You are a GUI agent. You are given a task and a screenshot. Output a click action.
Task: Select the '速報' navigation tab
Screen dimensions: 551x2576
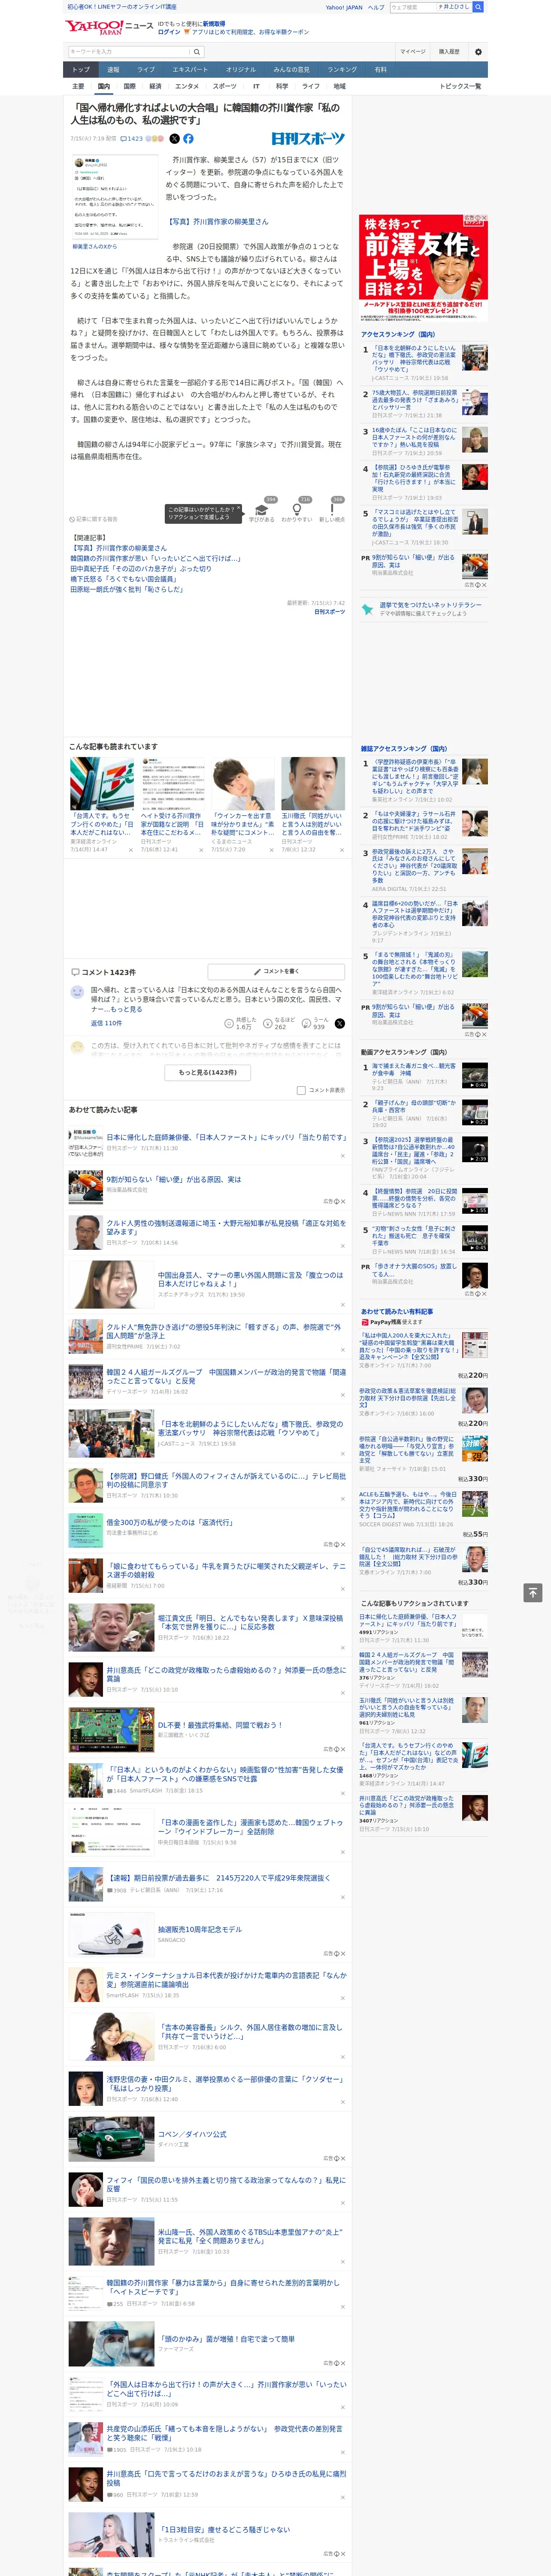click(x=113, y=70)
